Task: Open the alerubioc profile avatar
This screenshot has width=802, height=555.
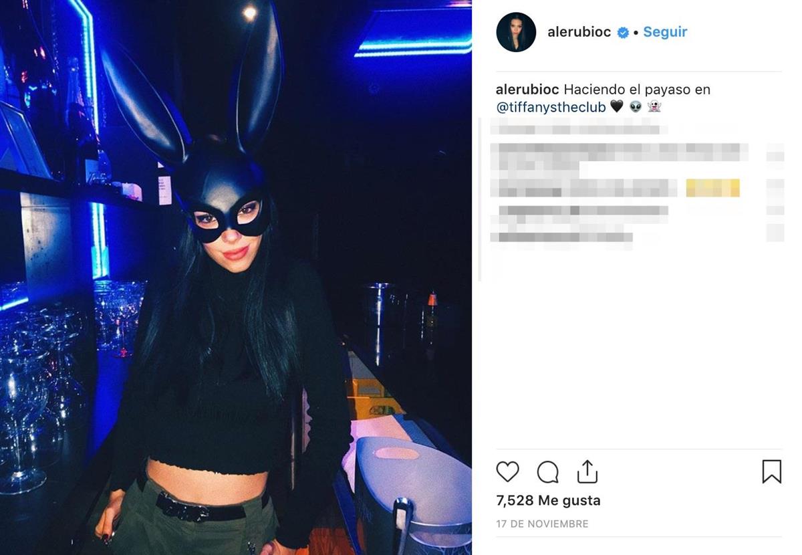Action: pos(516,32)
